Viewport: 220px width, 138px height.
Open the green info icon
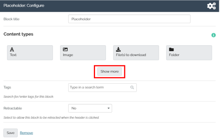(213, 35)
